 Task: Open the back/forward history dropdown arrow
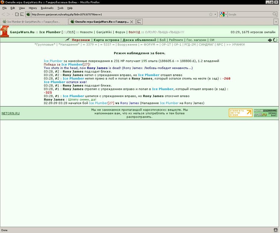click(12, 14)
